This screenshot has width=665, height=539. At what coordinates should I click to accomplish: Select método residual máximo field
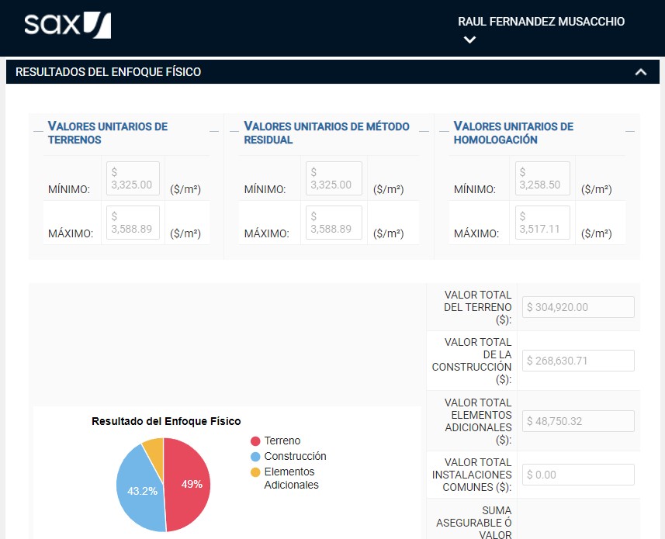click(334, 223)
